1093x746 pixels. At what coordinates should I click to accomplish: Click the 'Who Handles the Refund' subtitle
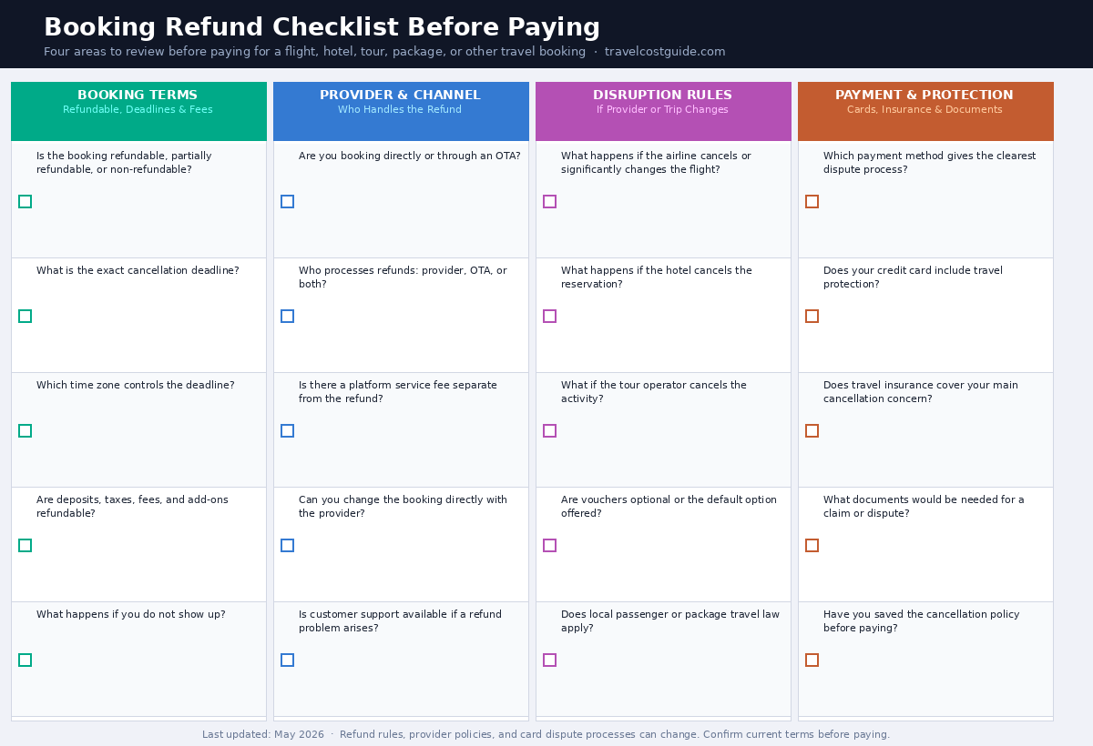400,110
